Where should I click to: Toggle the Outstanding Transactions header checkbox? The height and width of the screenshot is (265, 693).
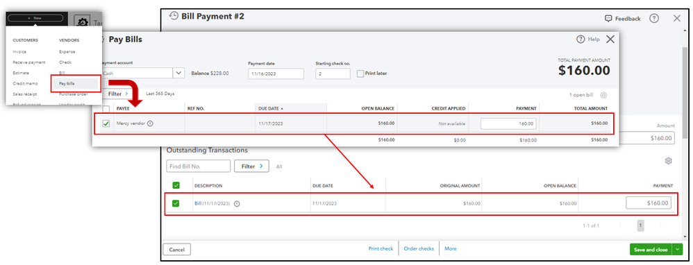click(x=176, y=185)
